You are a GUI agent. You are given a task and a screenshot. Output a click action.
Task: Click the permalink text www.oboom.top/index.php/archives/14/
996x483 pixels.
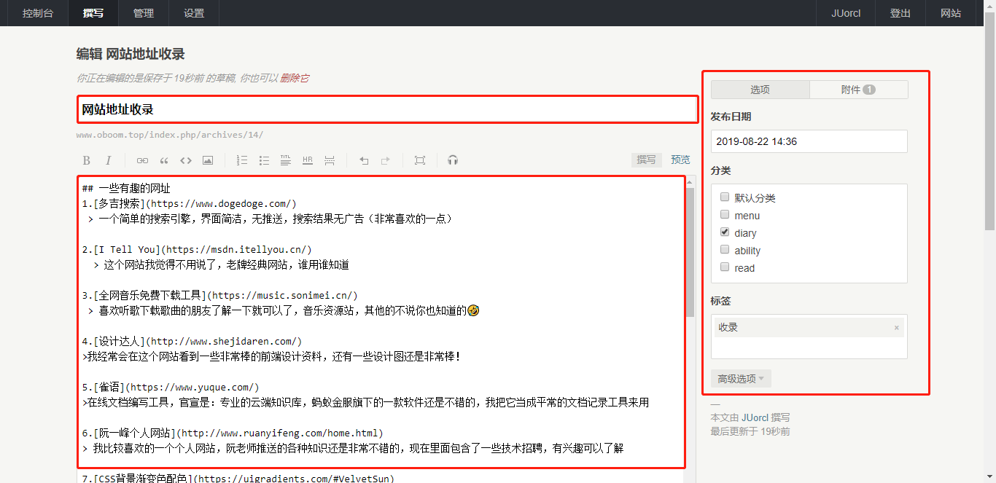click(170, 135)
